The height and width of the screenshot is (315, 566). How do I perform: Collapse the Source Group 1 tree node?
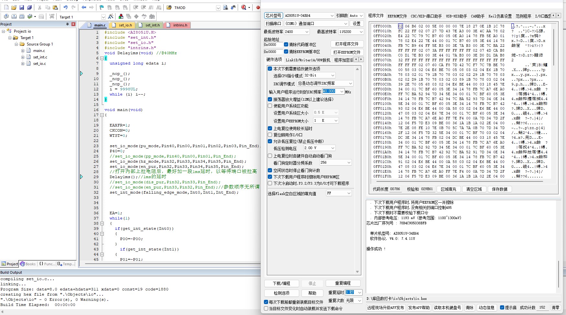[x=16, y=44]
